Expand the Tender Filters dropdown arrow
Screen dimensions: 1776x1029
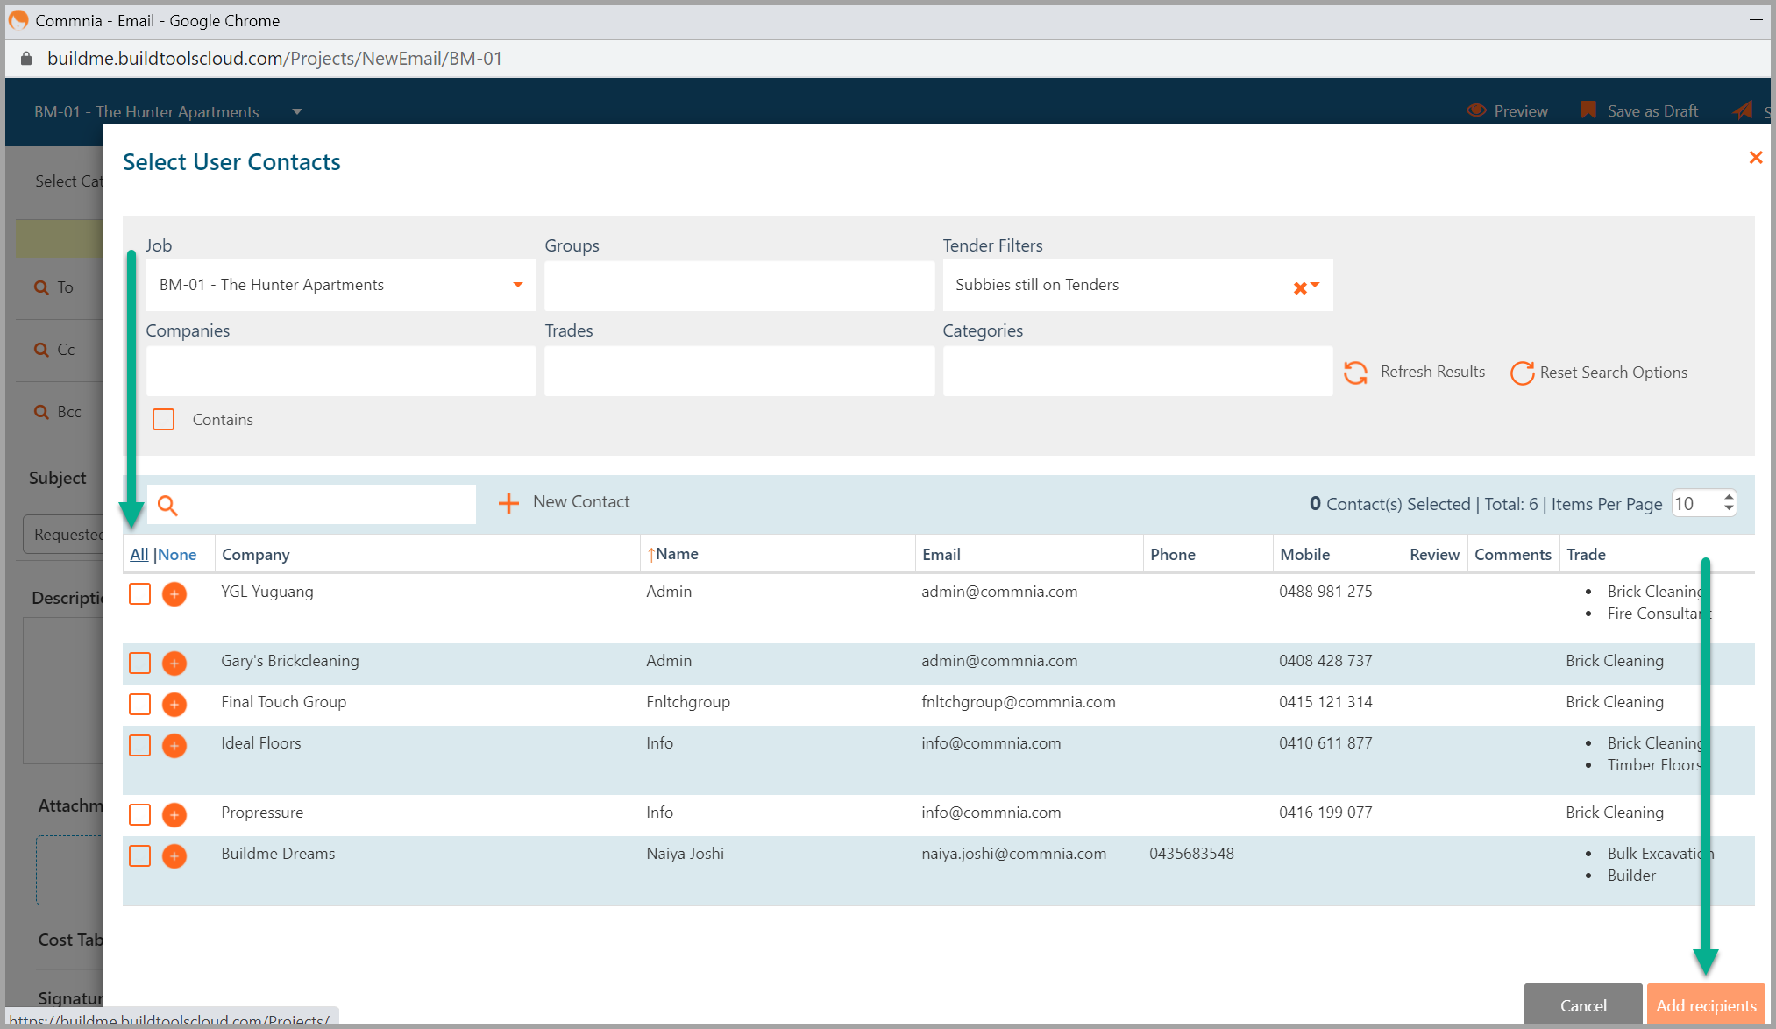(x=1315, y=285)
